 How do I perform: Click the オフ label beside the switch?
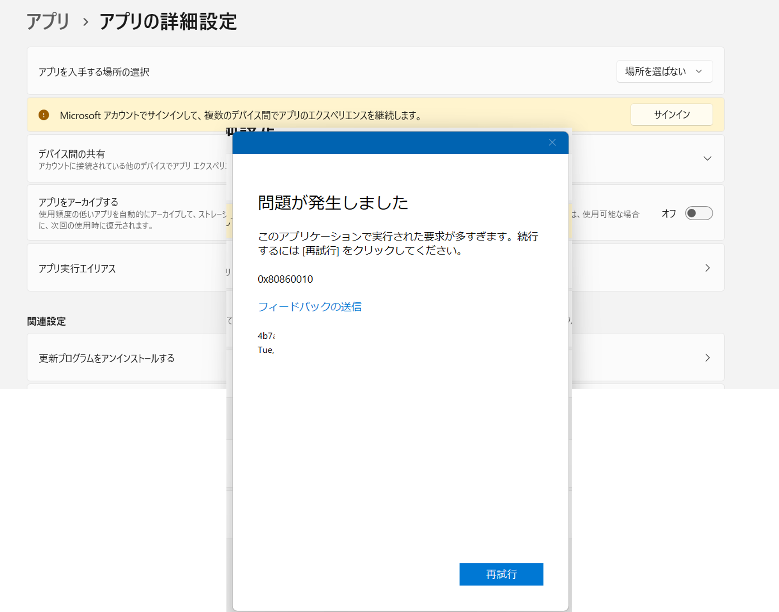tap(668, 213)
